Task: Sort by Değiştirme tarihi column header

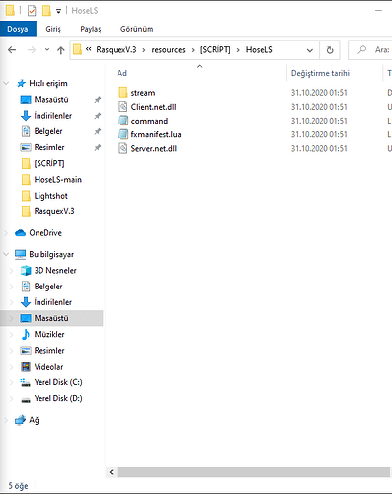Action: (320, 73)
